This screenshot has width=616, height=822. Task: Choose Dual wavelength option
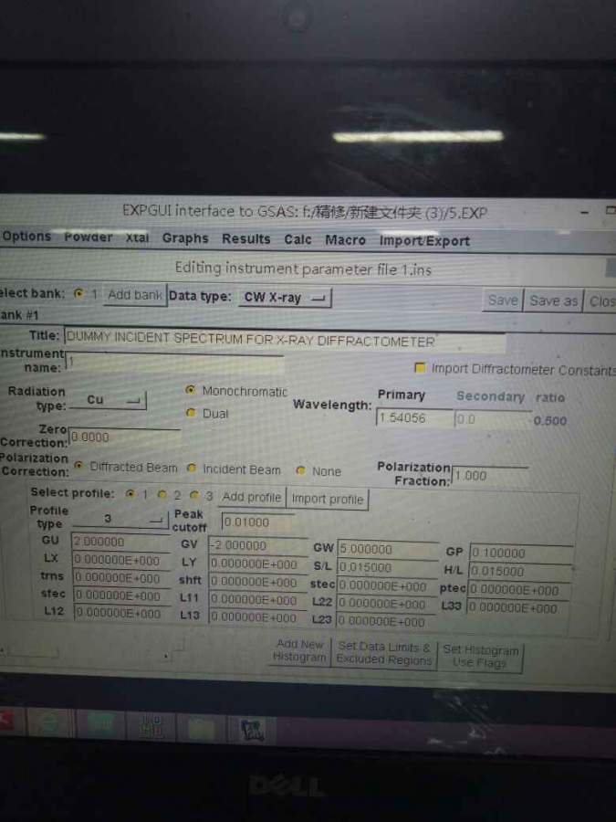pyautogui.click(x=191, y=413)
